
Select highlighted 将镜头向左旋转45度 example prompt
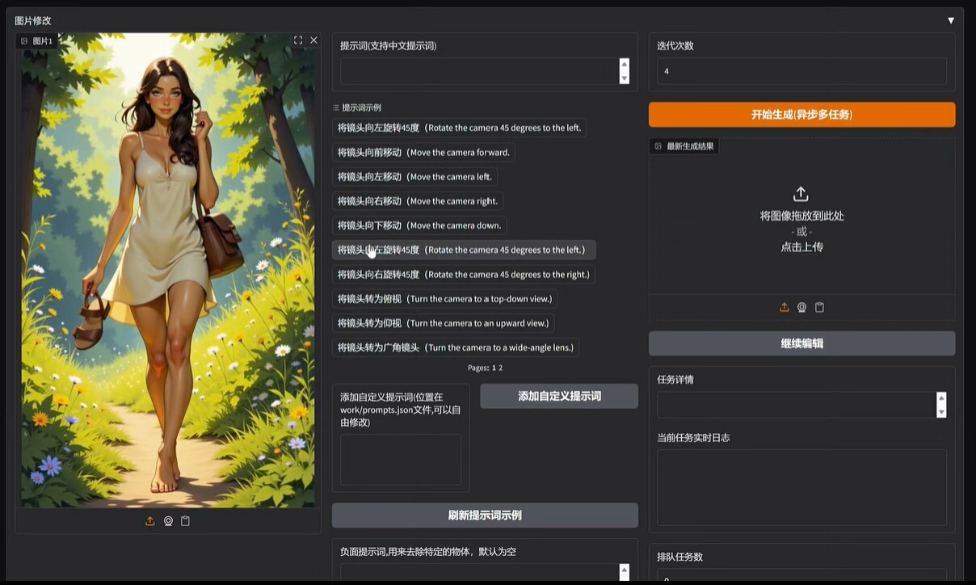(x=464, y=250)
